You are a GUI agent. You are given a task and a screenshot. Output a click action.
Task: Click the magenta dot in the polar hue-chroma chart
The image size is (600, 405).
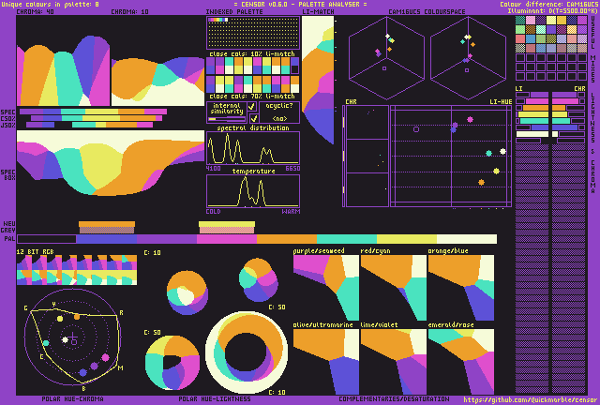[x=105, y=357]
